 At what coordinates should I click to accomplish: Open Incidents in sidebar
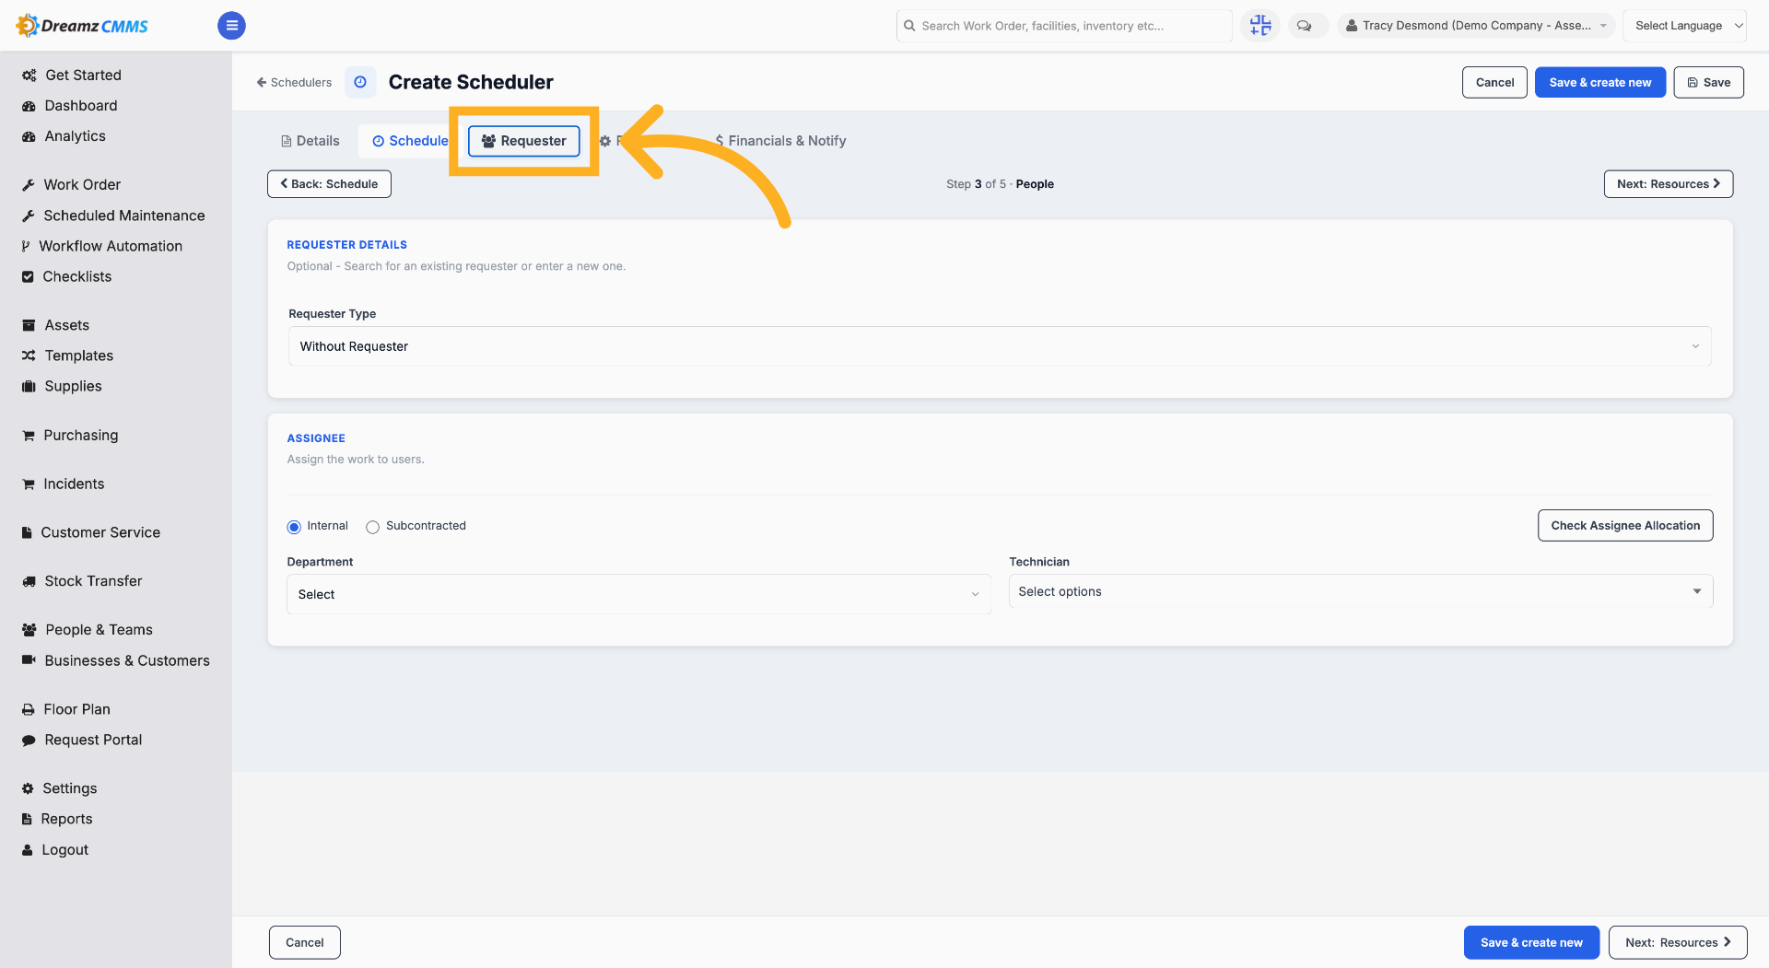[x=63, y=484]
